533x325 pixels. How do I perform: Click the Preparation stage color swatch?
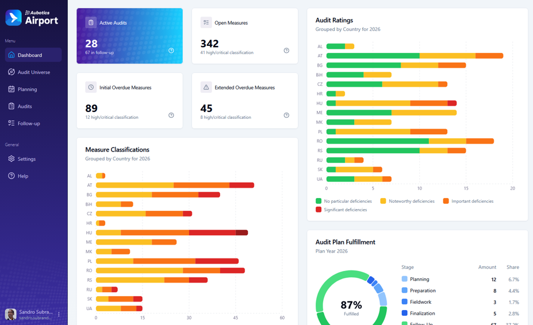pyautogui.click(x=405, y=291)
